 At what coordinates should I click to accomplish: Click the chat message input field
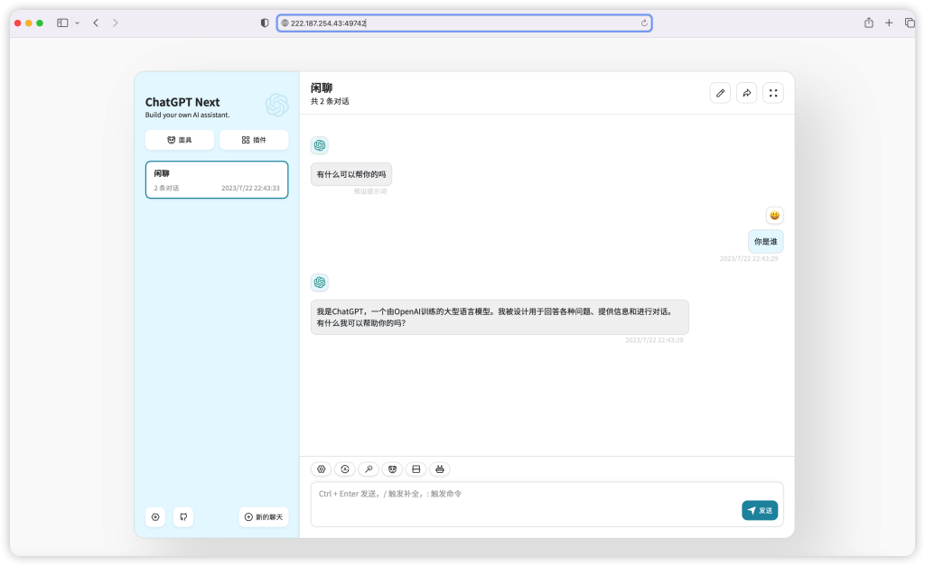pyautogui.click(x=524, y=504)
